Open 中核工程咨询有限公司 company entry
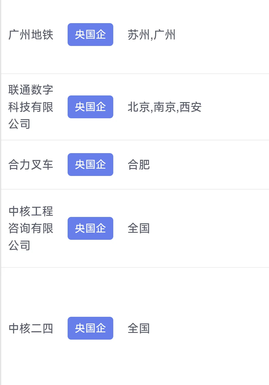The height and width of the screenshot is (385, 269). 31,228
